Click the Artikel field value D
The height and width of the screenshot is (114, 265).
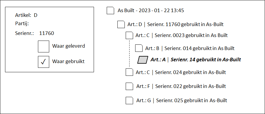[36, 15]
